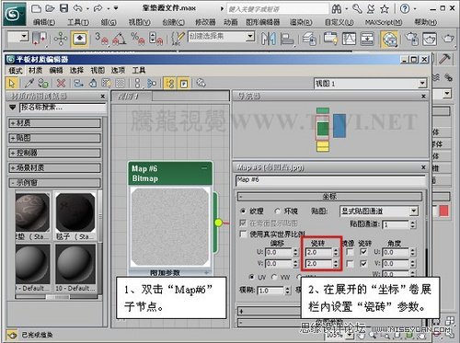Select the VW radio button
Screen dimensions: 460x343
(x=274, y=277)
